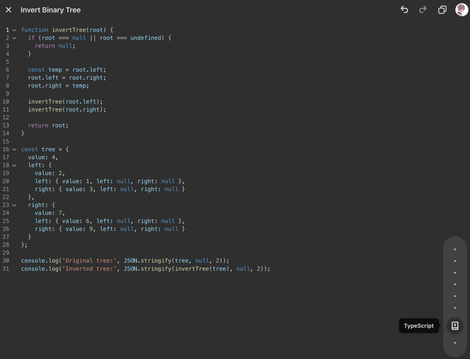This screenshot has height=359, width=470.
Task: Click line number 13 in the gutter
Action: pyautogui.click(x=6, y=125)
